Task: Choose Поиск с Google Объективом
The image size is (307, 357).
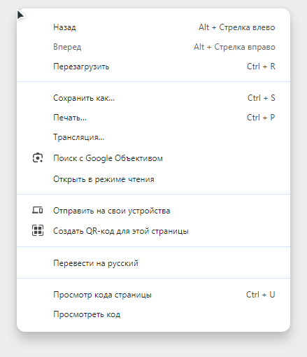Action: (153, 158)
